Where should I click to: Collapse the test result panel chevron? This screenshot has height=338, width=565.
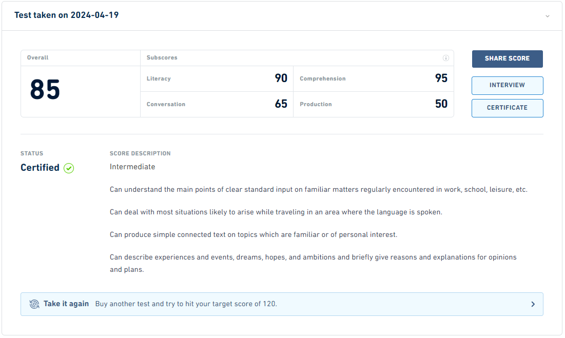(548, 16)
